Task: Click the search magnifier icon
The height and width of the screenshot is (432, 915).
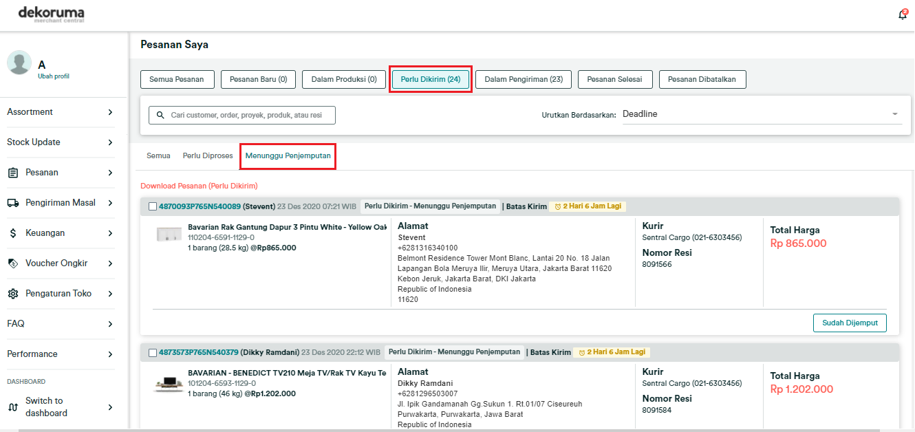Action: (x=160, y=116)
